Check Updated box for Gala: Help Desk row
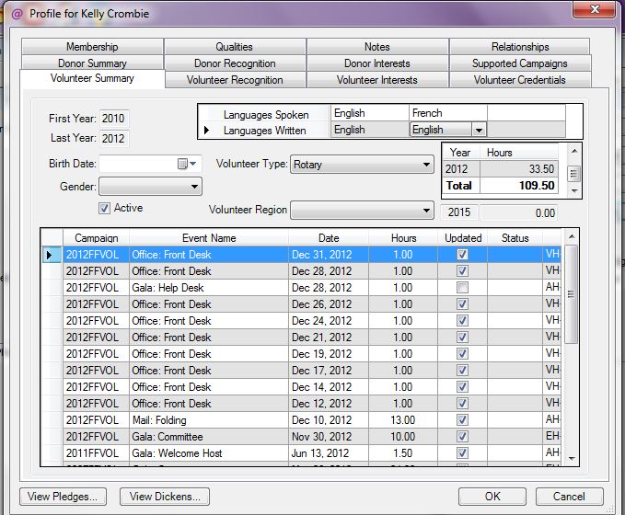This screenshot has width=625, height=515. pyautogui.click(x=462, y=287)
